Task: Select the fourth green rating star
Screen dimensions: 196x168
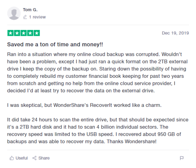Action: [x=30, y=33]
